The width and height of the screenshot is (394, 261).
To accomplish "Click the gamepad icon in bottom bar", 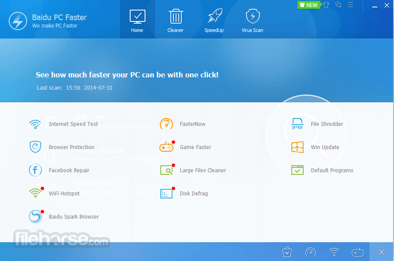I will click(x=358, y=252).
